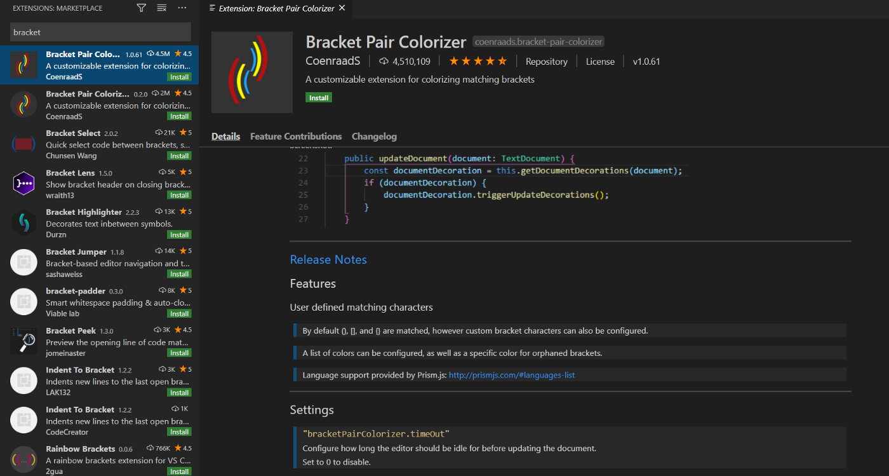Switch to the Changelog tab

pyautogui.click(x=374, y=137)
